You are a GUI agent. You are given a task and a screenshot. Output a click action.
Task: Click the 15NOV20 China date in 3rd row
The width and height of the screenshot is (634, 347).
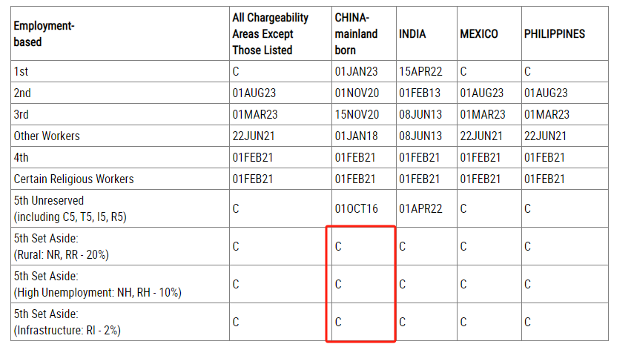point(357,115)
